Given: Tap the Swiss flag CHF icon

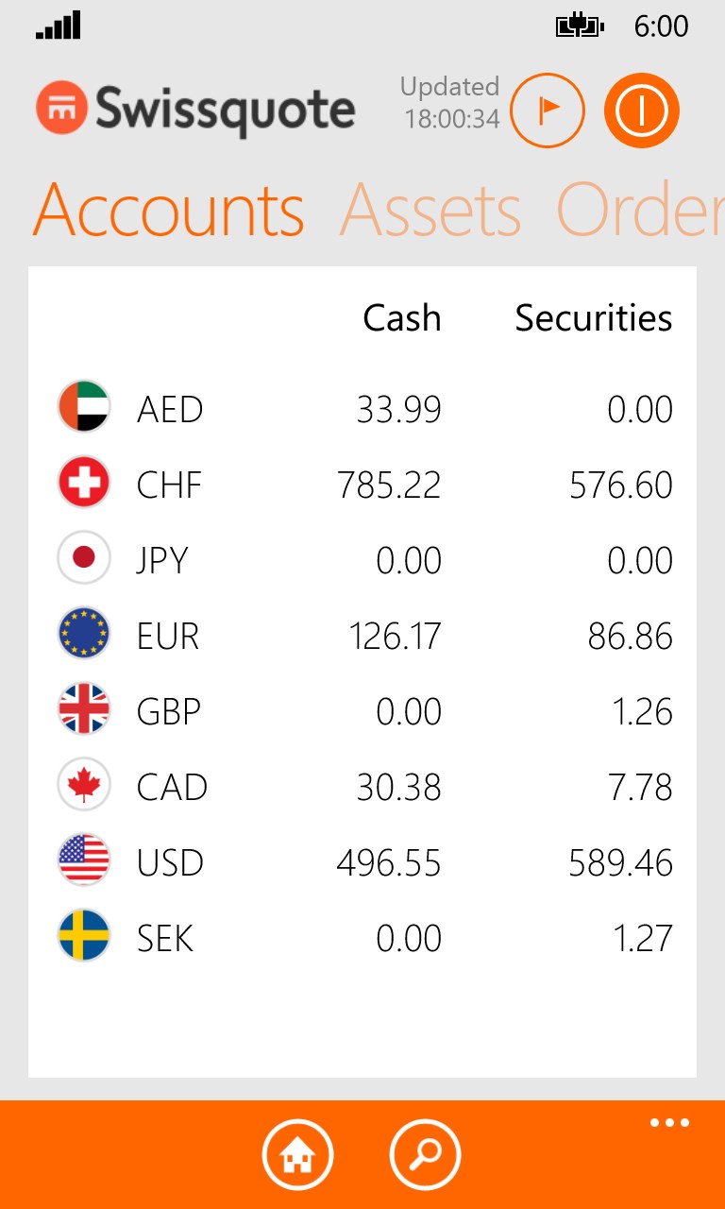Looking at the screenshot, I should (x=84, y=485).
